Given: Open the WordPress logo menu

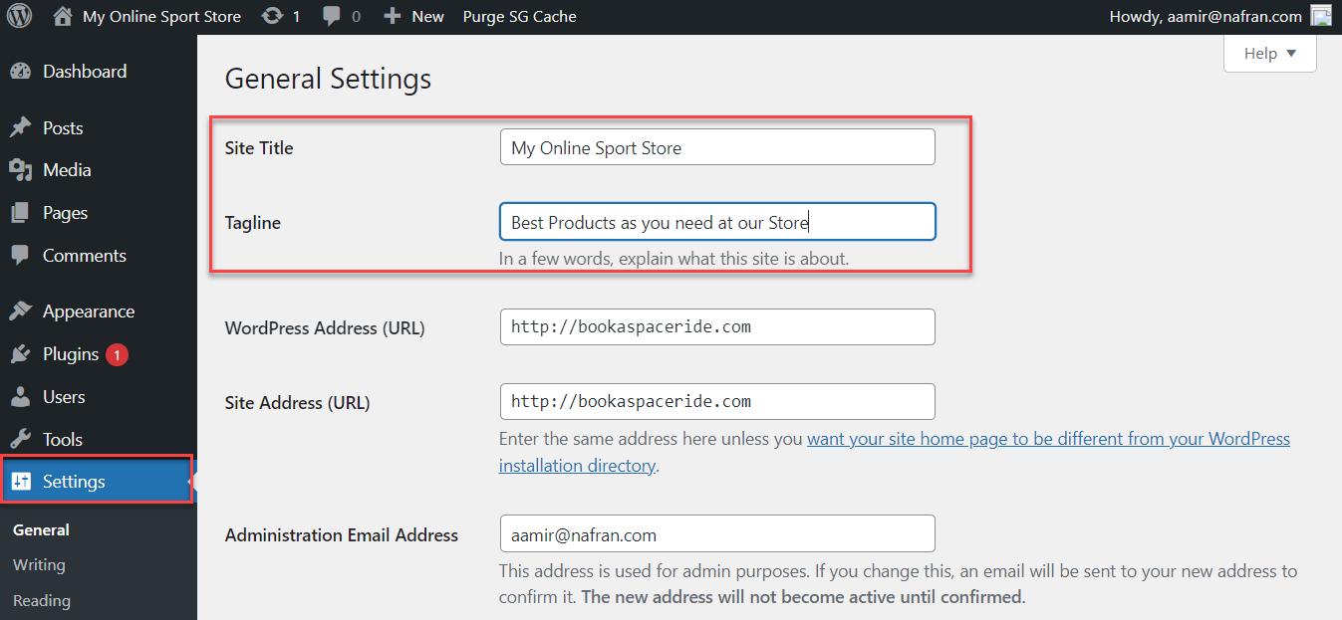Looking at the screenshot, I should [20, 16].
